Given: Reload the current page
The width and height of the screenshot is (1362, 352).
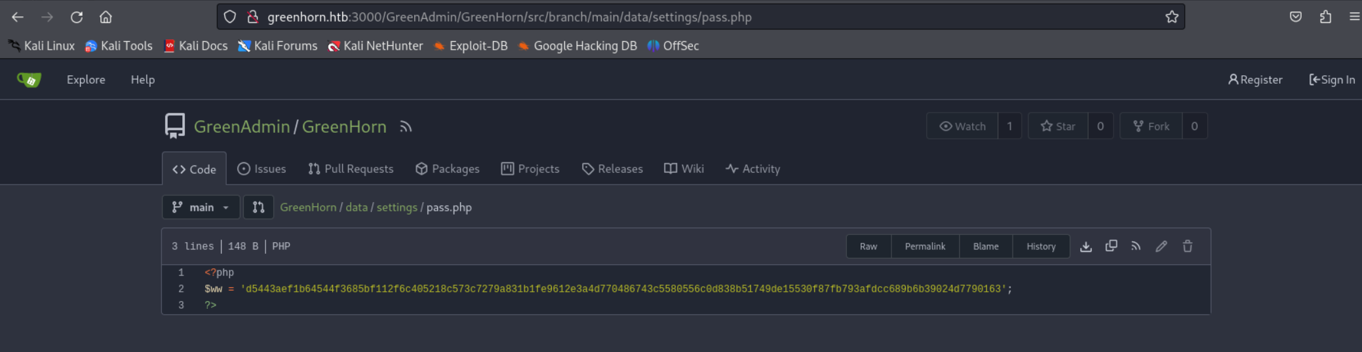Looking at the screenshot, I should [x=77, y=17].
